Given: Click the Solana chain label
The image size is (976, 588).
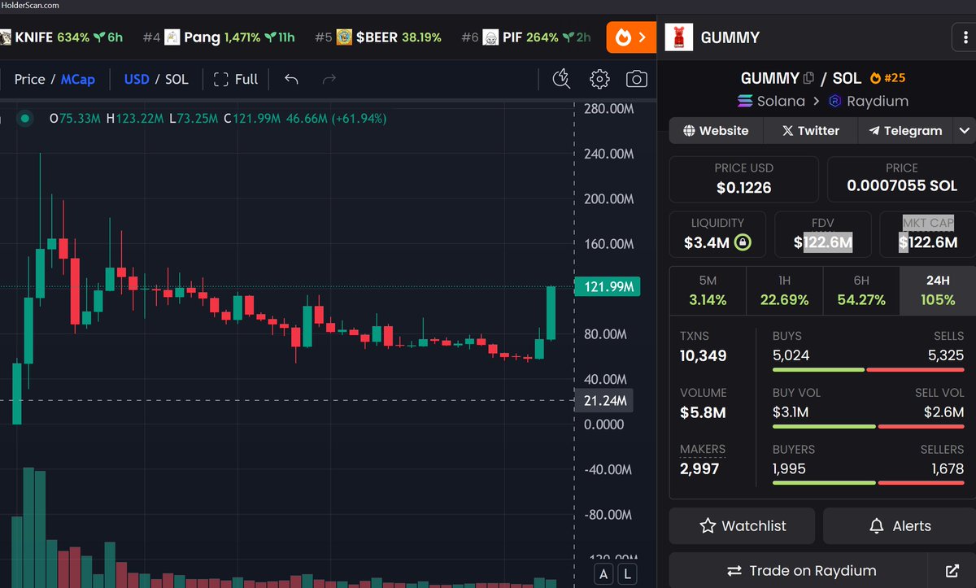Looking at the screenshot, I should pos(771,101).
